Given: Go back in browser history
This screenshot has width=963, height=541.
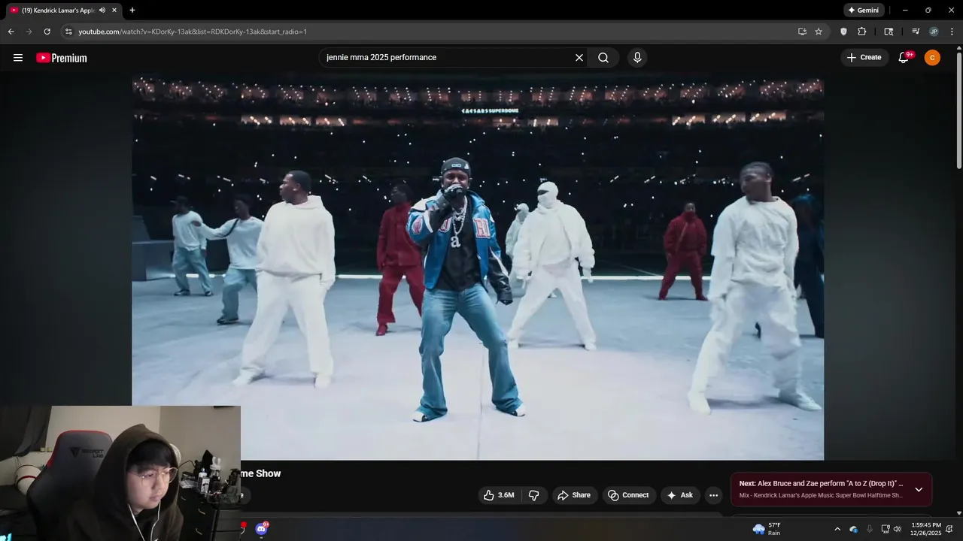Looking at the screenshot, I should 11,32.
